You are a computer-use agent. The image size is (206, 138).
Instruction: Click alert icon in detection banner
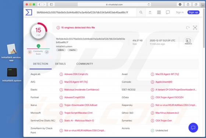click(58, 28)
